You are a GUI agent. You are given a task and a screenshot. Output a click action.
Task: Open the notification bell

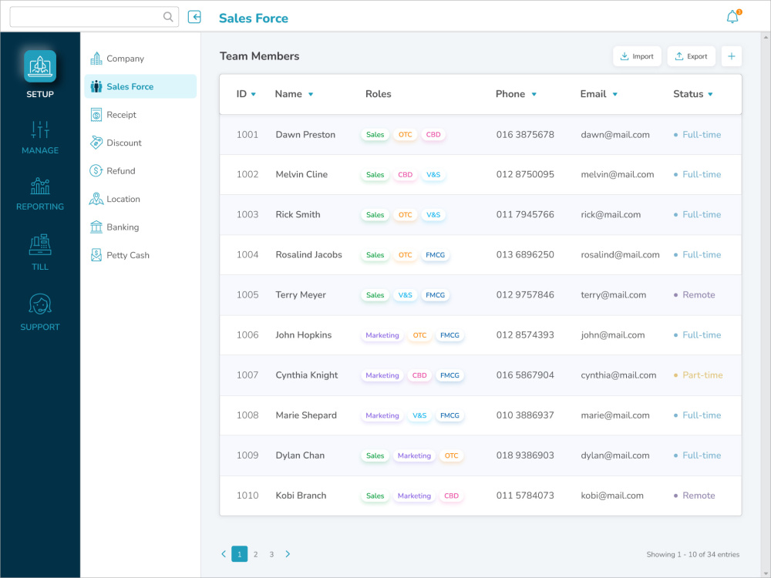[731, 15]
